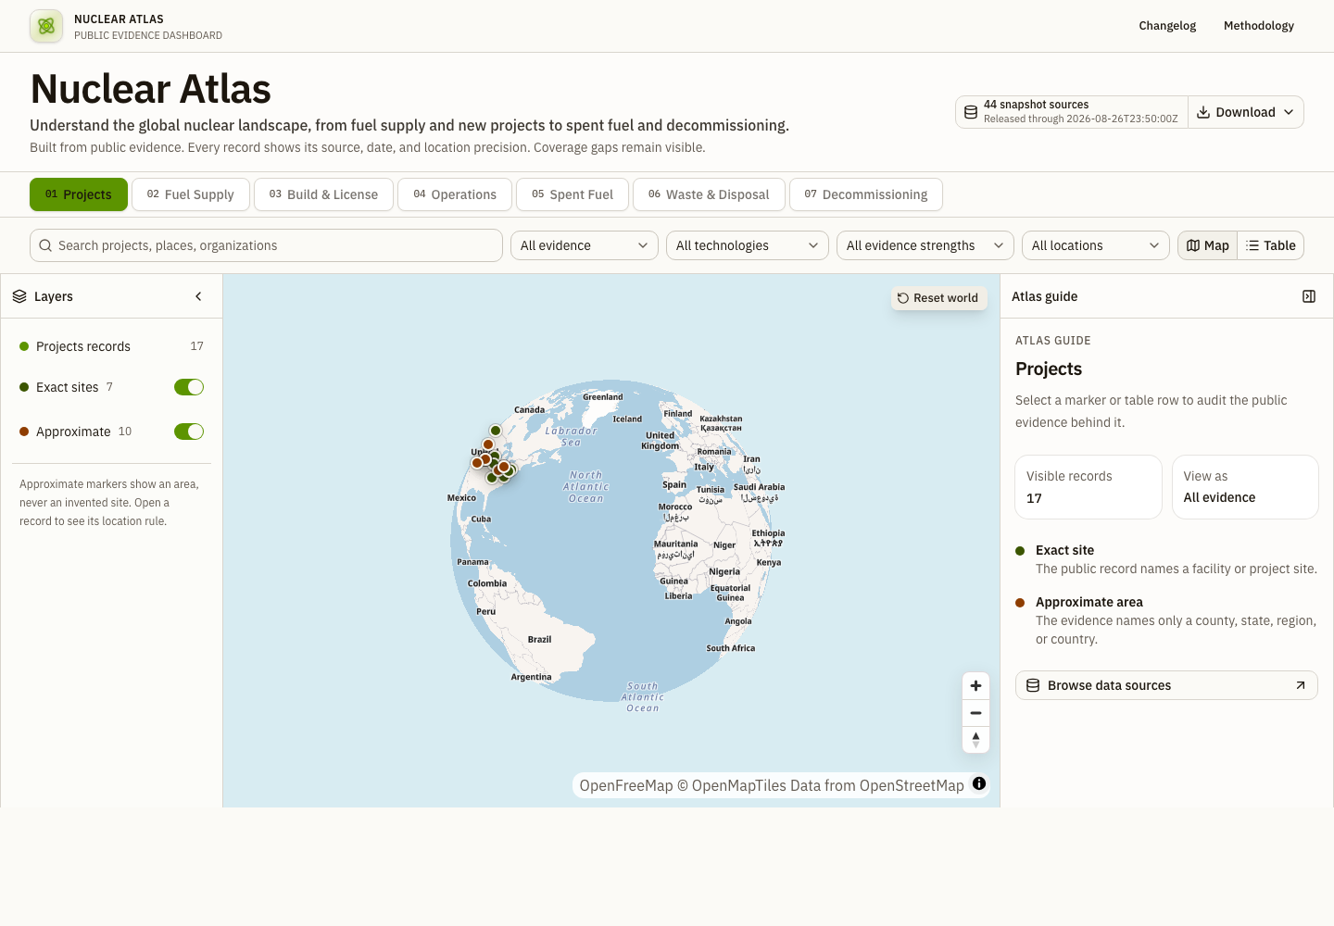Viewport: 1334px width, 926px height.
Task: Open the 05 Spent Fuel tab
Action: coord(573,194)
